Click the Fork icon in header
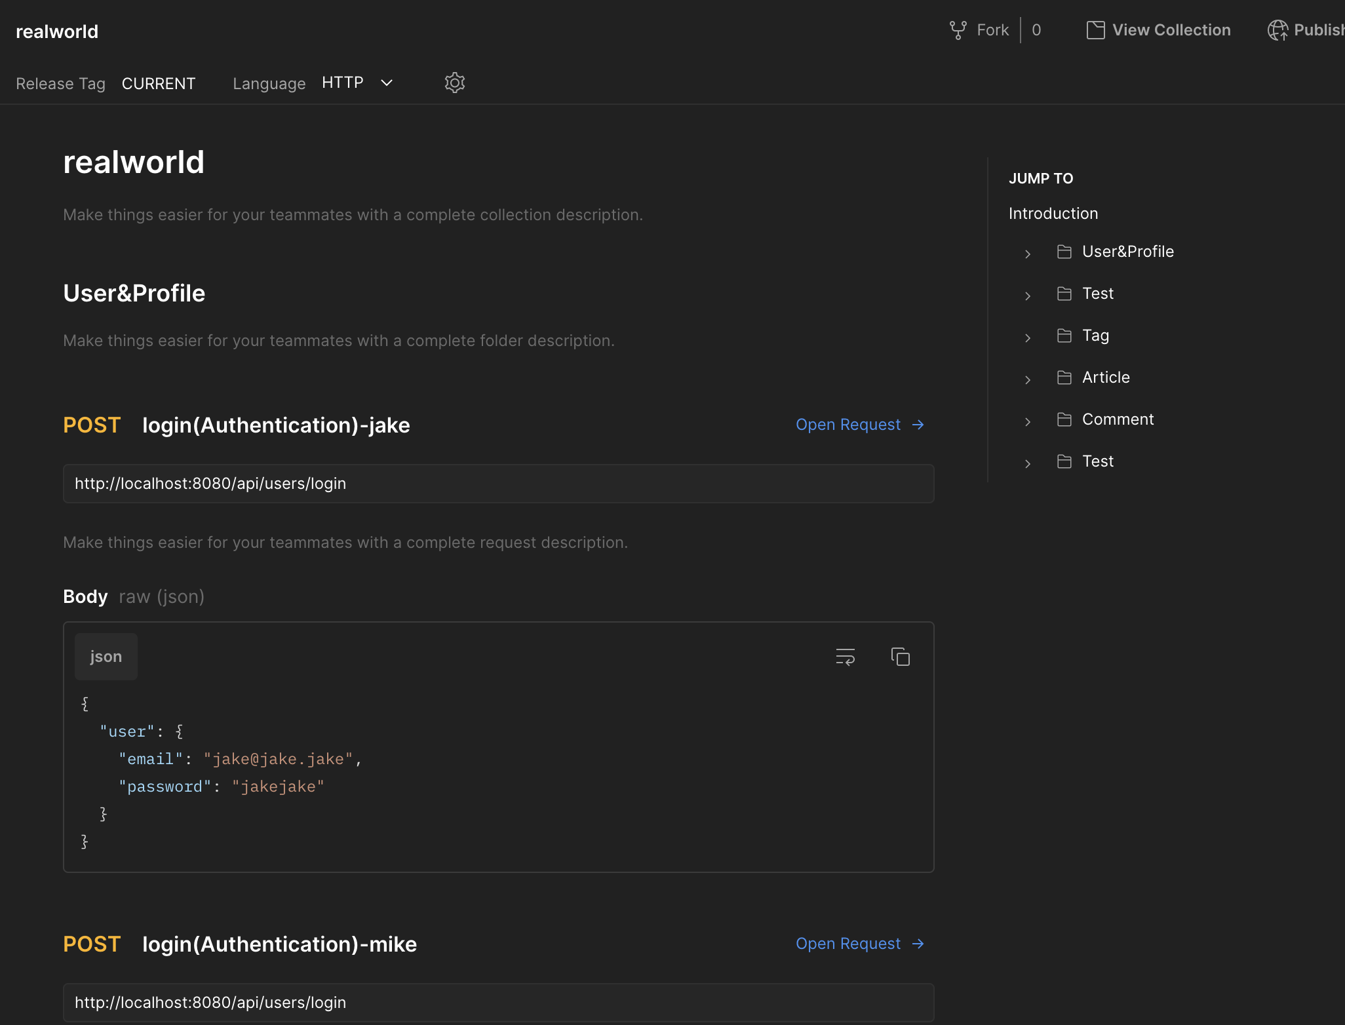This screenshot has width=1345, height=1025. tap(958, 30)
